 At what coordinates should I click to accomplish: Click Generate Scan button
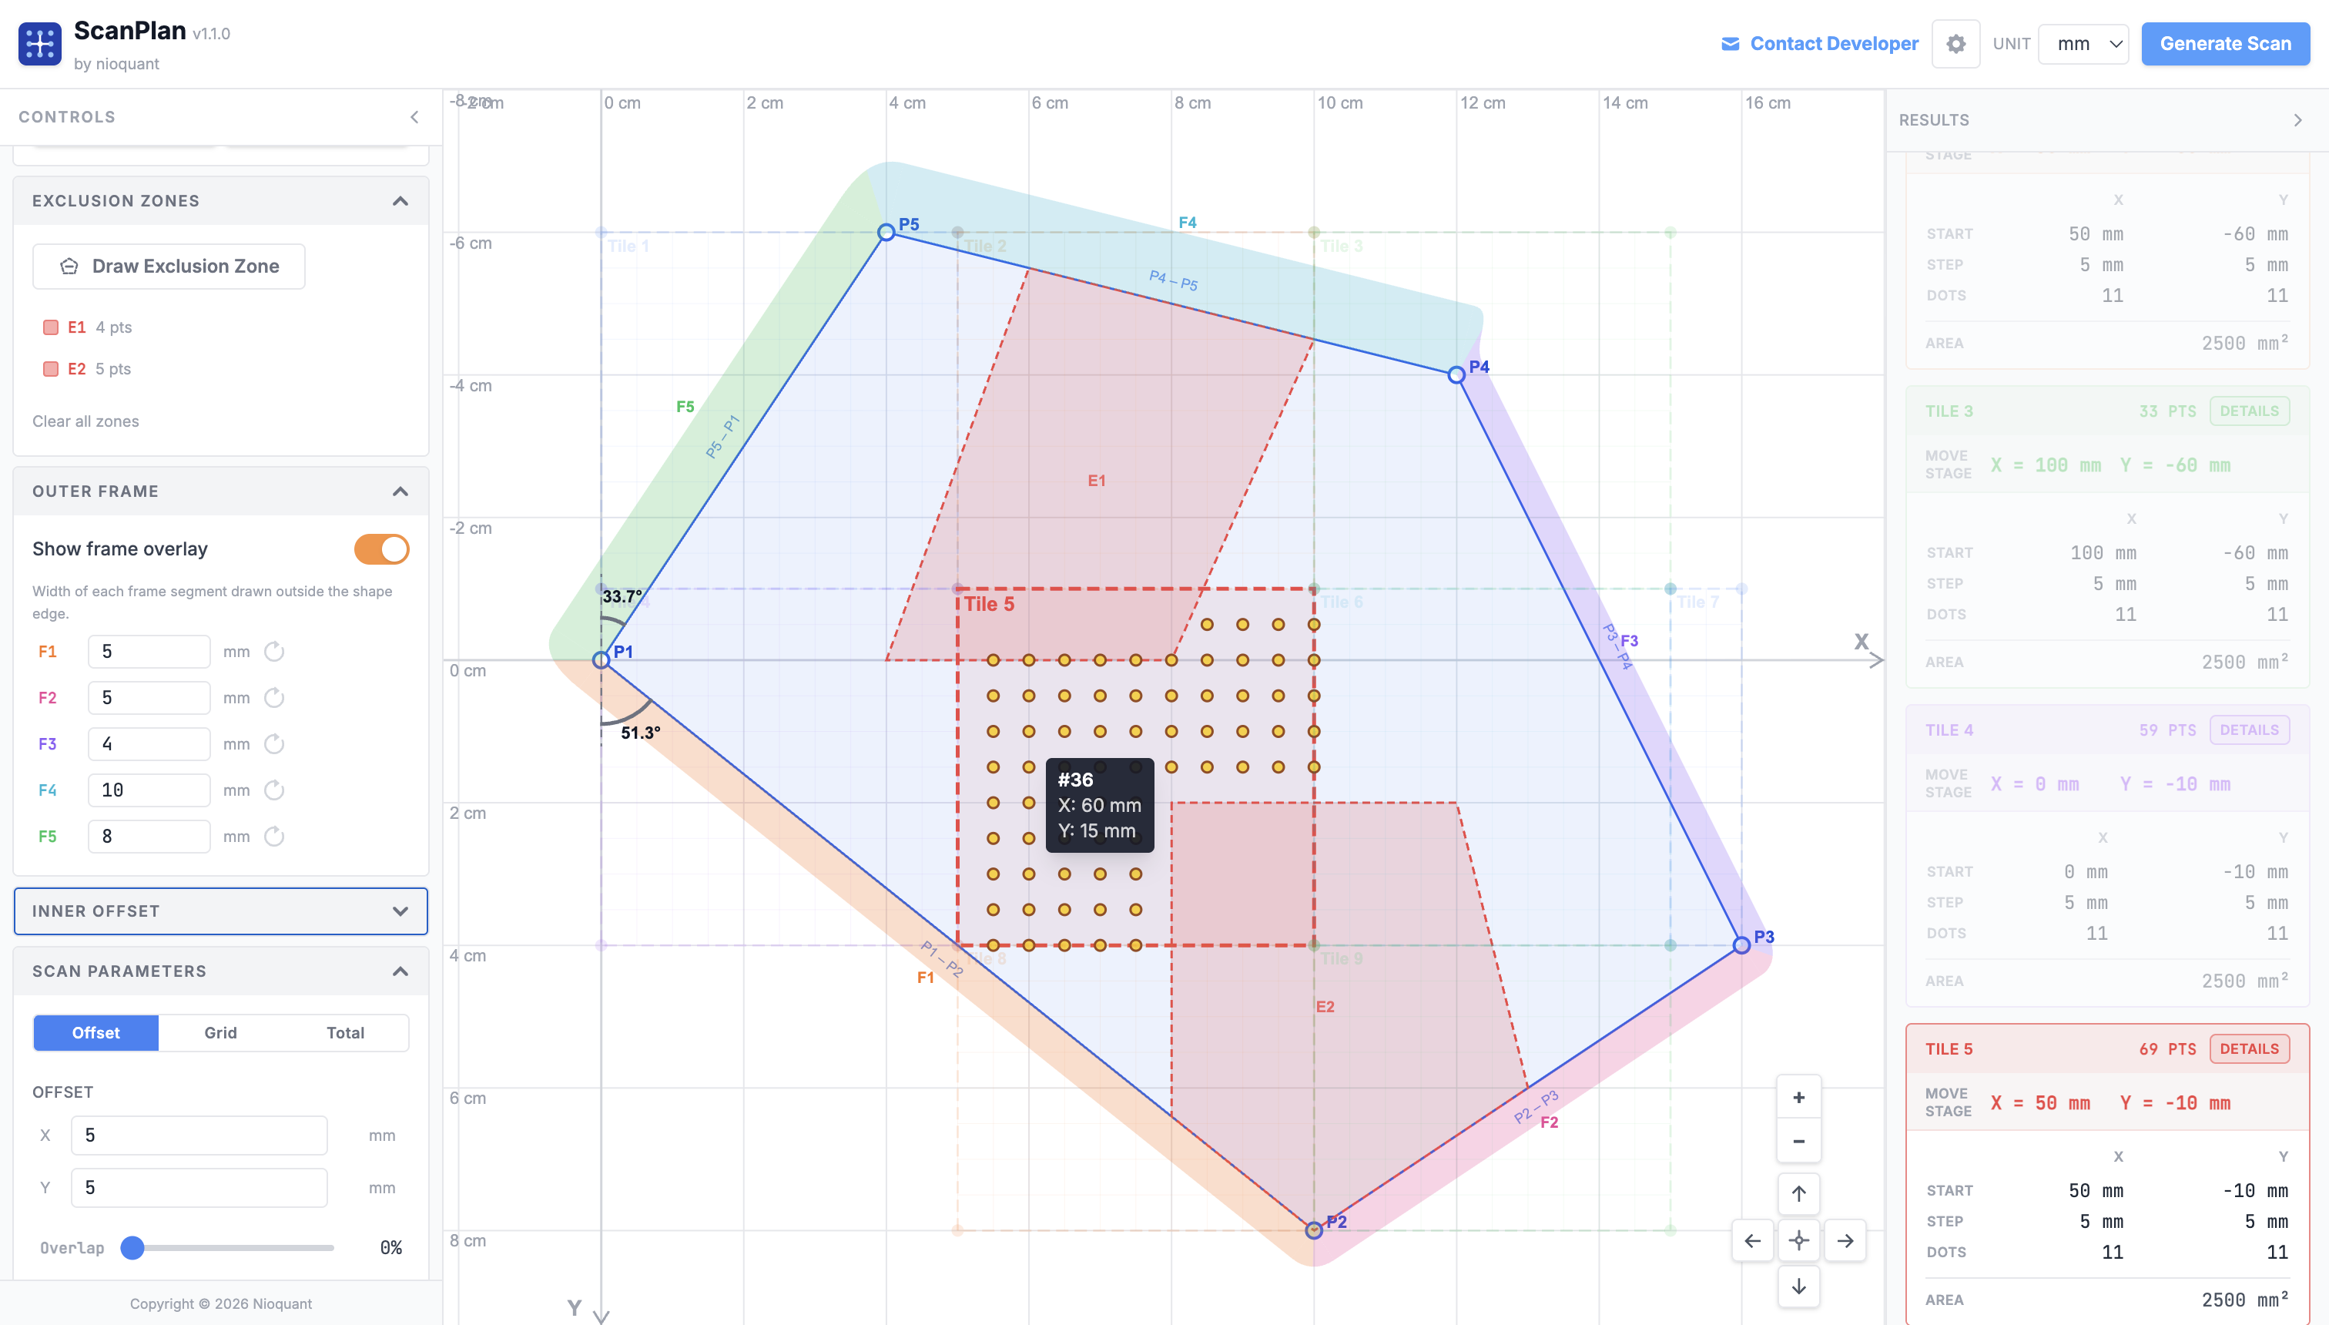pyautogui.click(x=2225, y=44)
